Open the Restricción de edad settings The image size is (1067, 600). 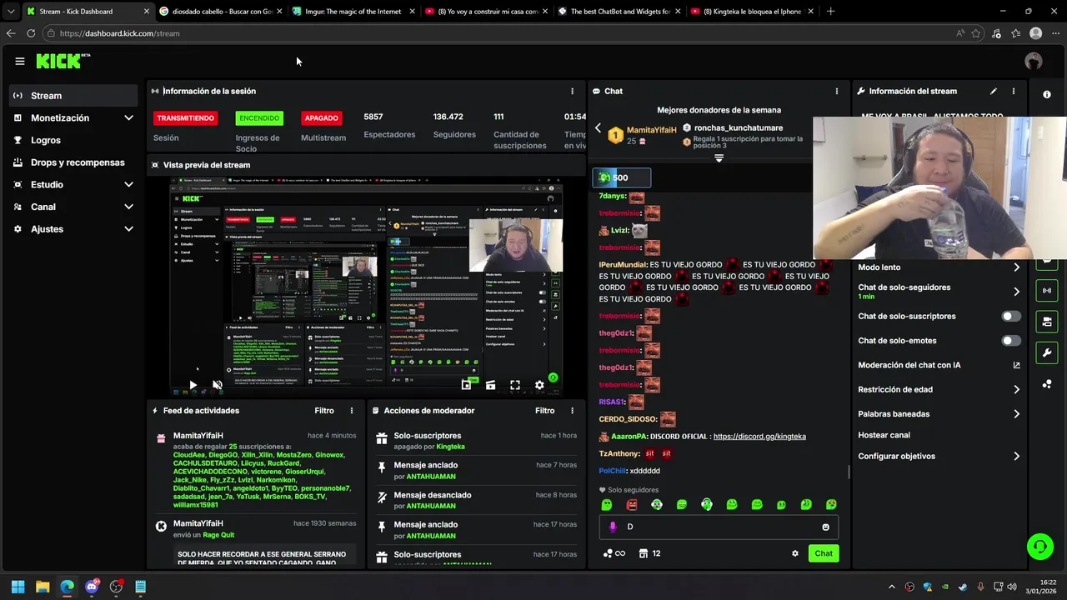pos(939,389)
